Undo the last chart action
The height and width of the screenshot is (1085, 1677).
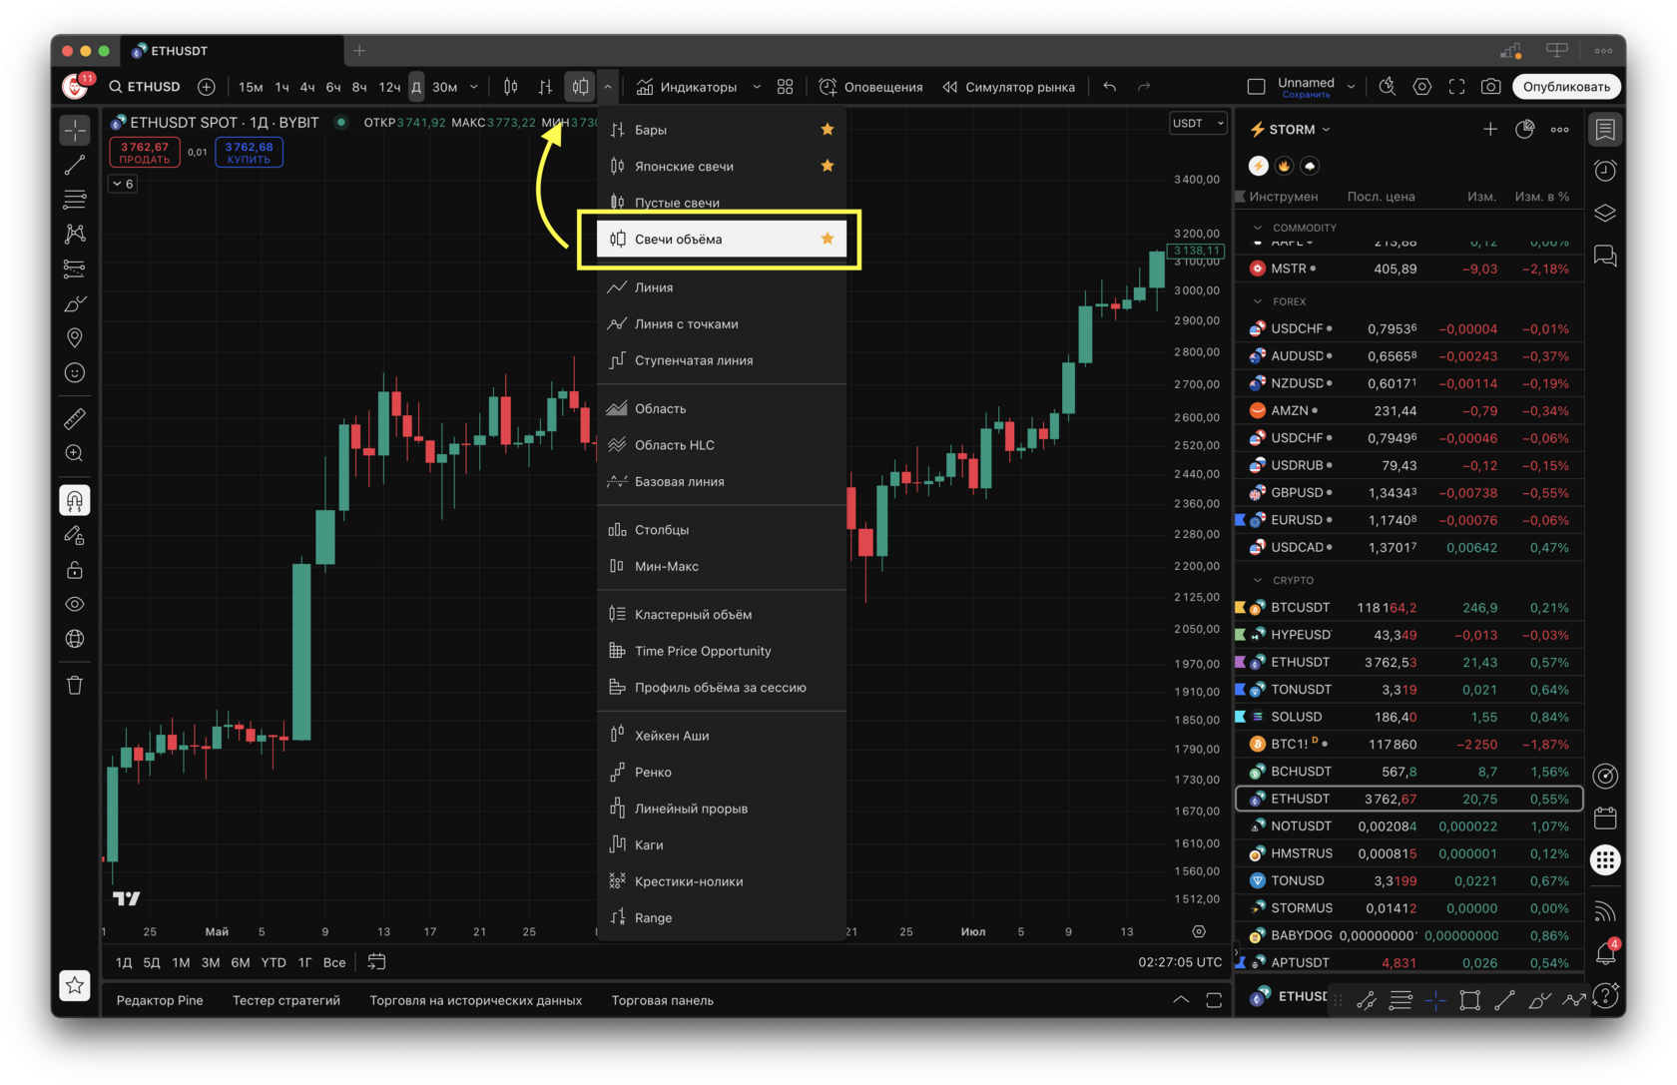(x=1110, y=87)
